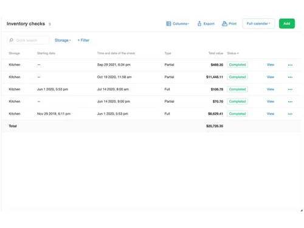View the Sep 29 2021 inventory check

tap(271, 64)
